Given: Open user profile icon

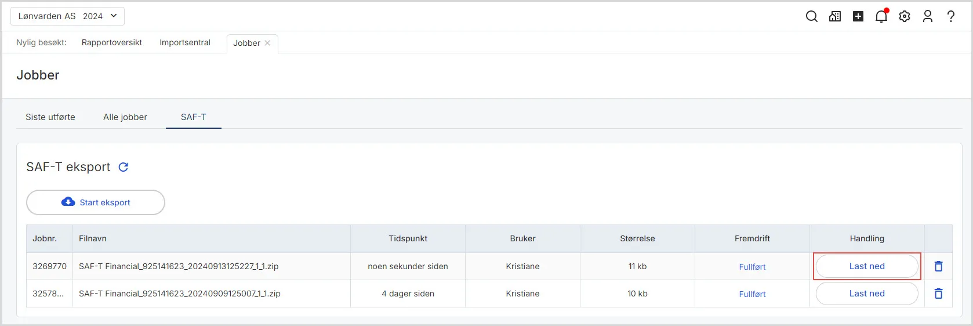Looking at the screenshot, I should click(x=928, y=16).
